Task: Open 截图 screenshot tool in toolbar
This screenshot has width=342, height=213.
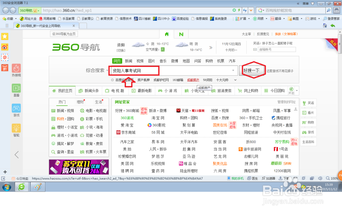Action: coord(293,19)
